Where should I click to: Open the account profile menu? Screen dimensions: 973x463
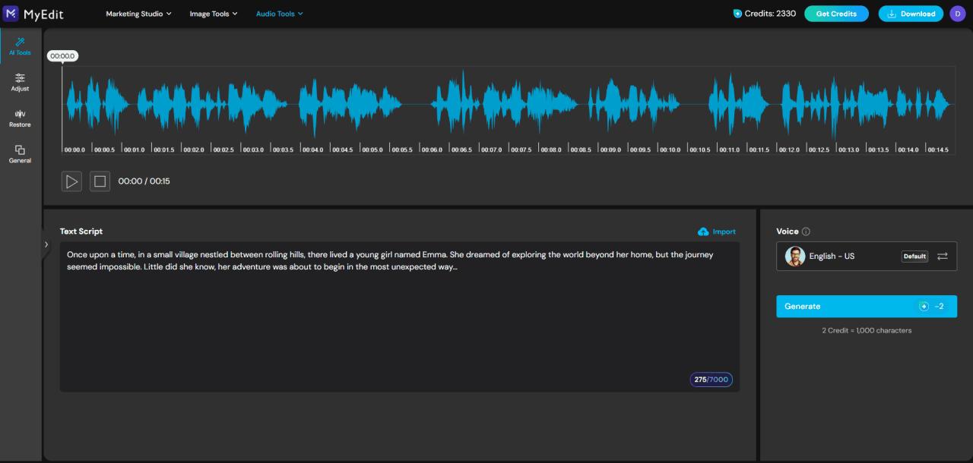tap(957, 13)
